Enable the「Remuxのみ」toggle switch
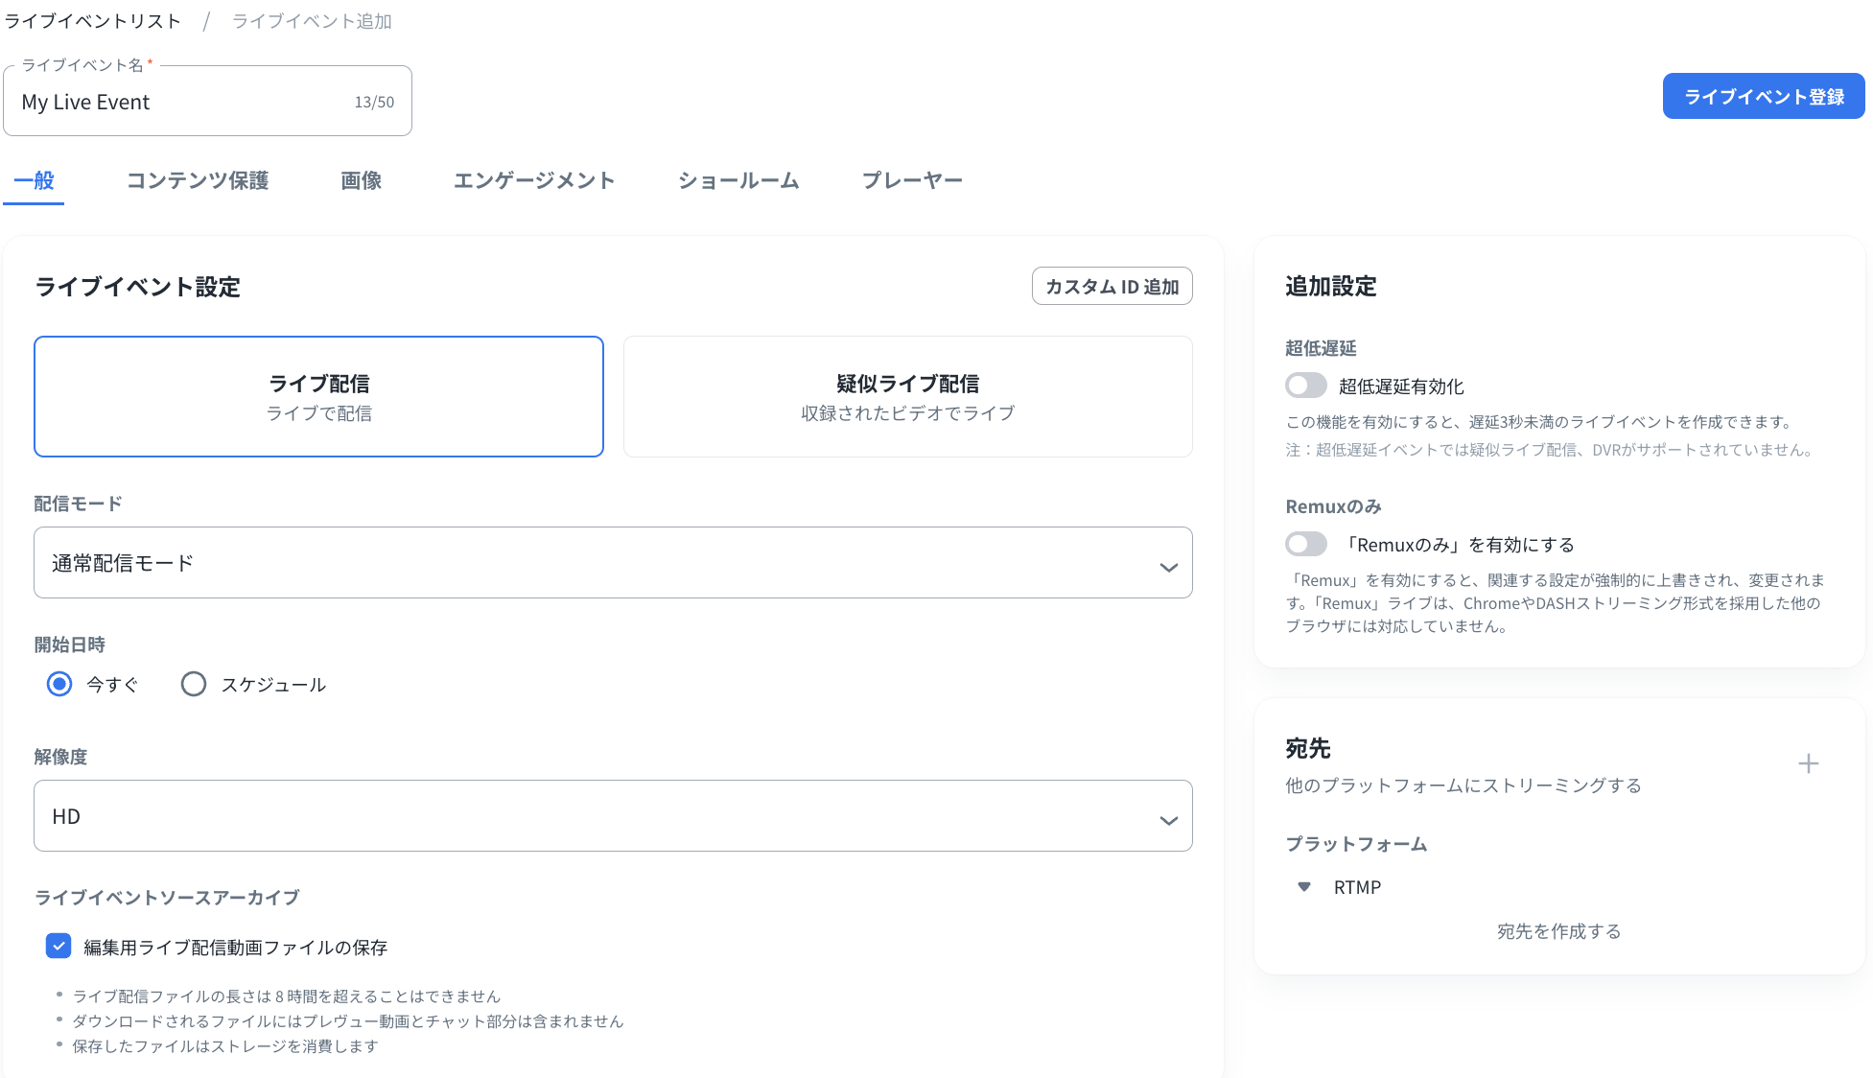The height and width of the screenshot is (1078, 1873). 1306,544
